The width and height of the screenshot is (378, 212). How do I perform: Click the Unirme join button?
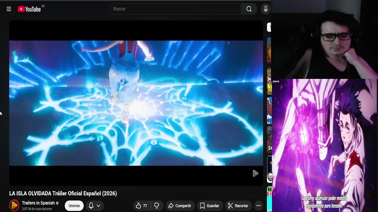(x=74, y=206)
